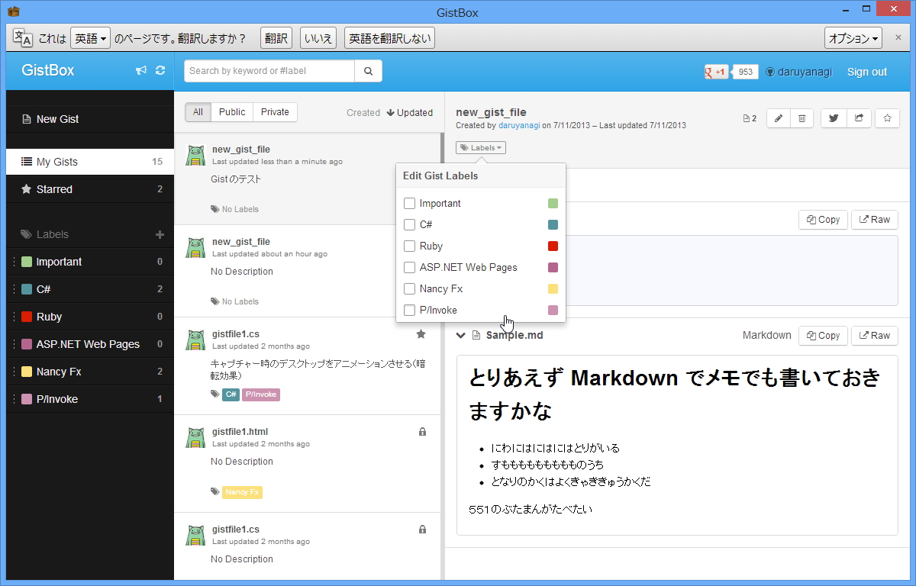Check the Important label checkbox

coord(409,204)
